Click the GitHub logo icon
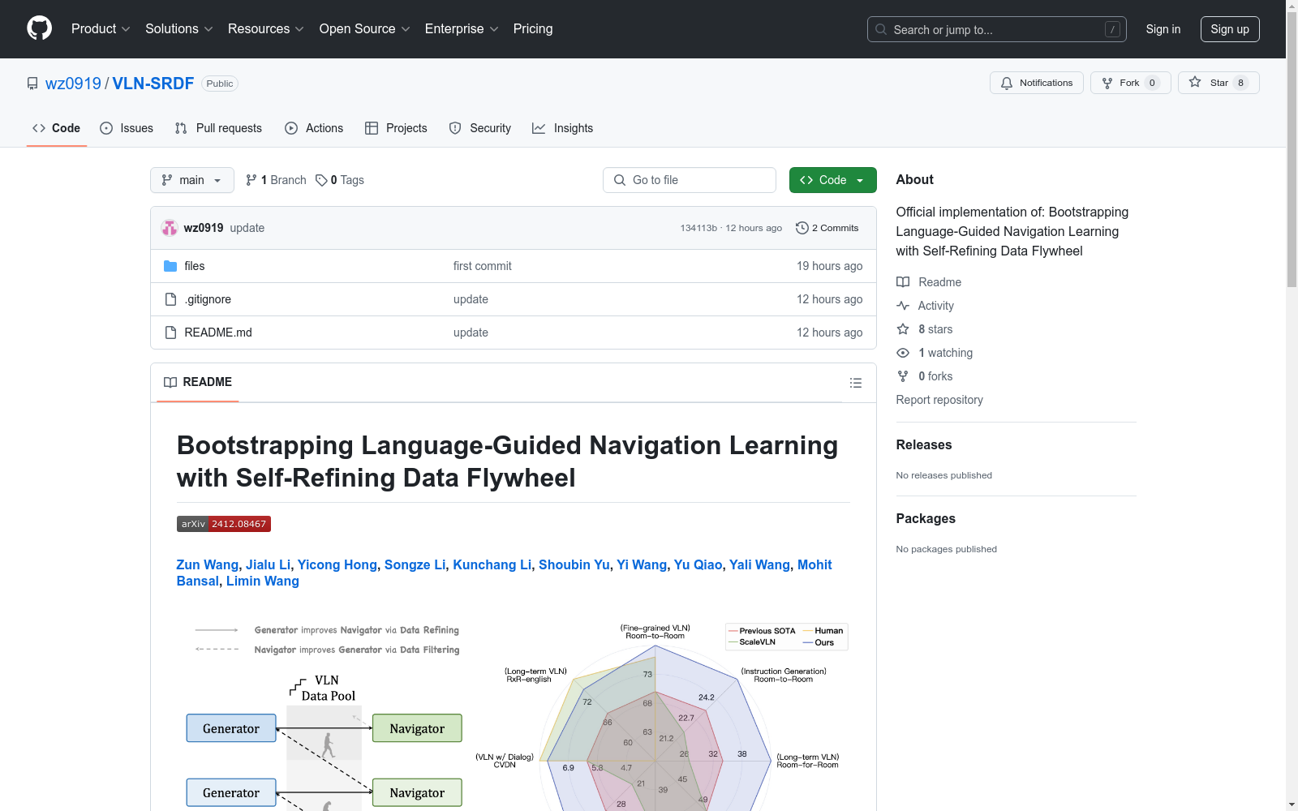This screenshot has height=811, width=1298. point(39,28)
